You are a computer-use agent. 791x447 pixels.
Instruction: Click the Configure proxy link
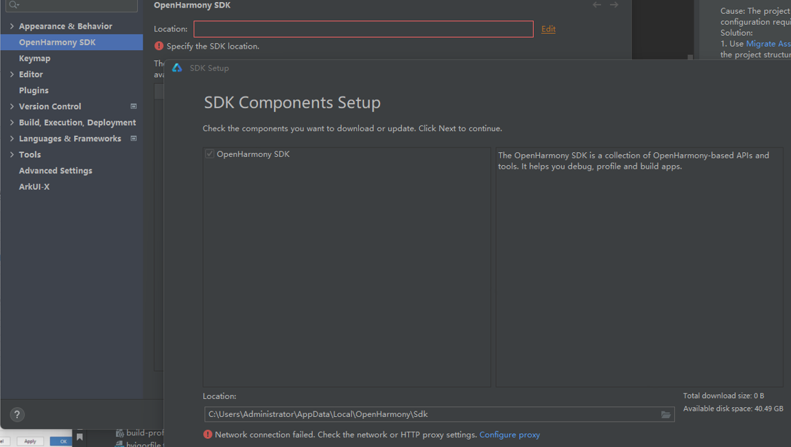(x=510, y=435)
